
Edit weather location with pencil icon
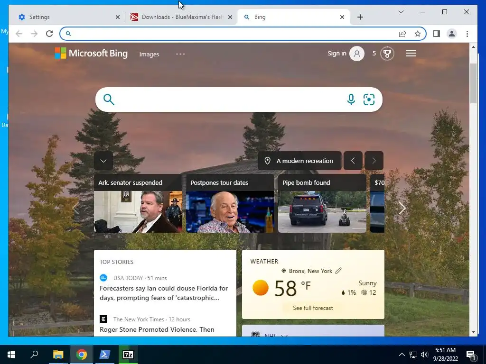[x=338, y=271]
